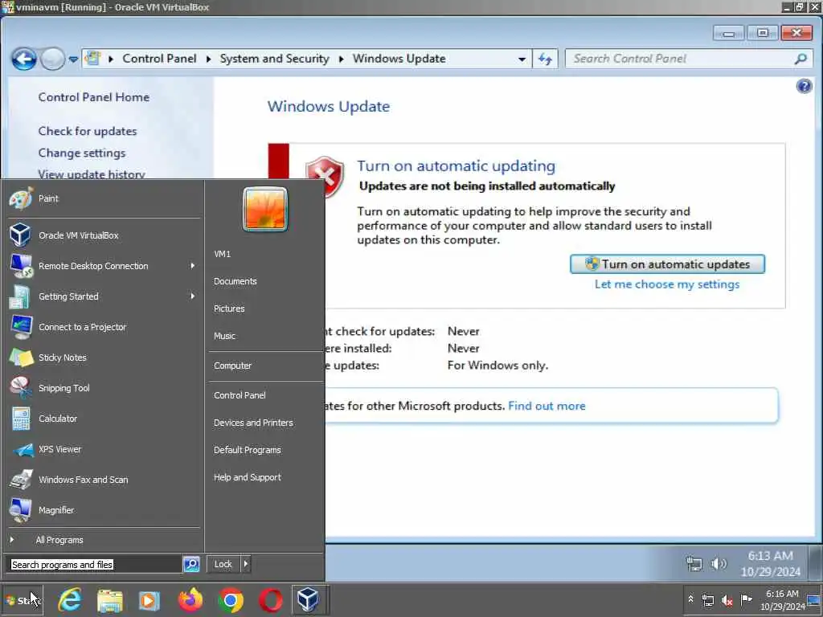The width and height of the screenshot is (823, 617).
Task: Open Remote Desktop Connection
Action: [104, 266]
